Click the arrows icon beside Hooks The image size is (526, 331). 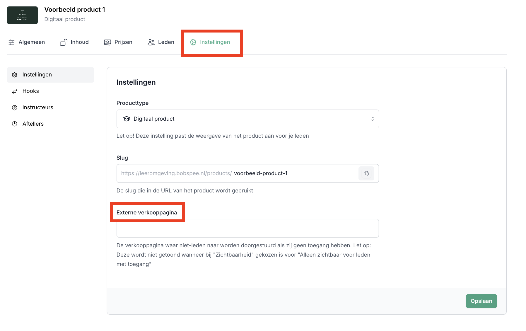[15, 91]
